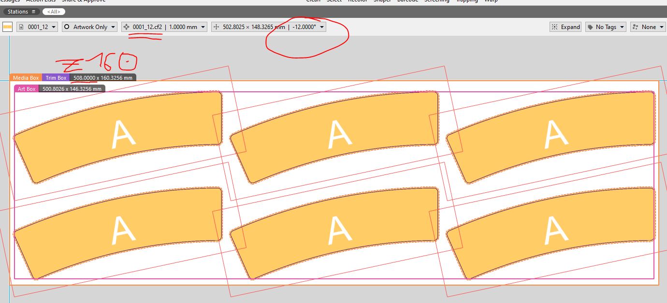This screenshot has width=667, height=303.
Task: Click the Art Box label
Action: (x=27, y=89)
